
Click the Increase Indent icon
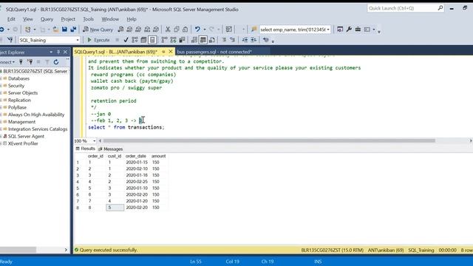[x=253, y=40]
